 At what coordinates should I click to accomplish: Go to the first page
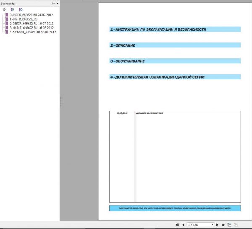tap(178, 225)
